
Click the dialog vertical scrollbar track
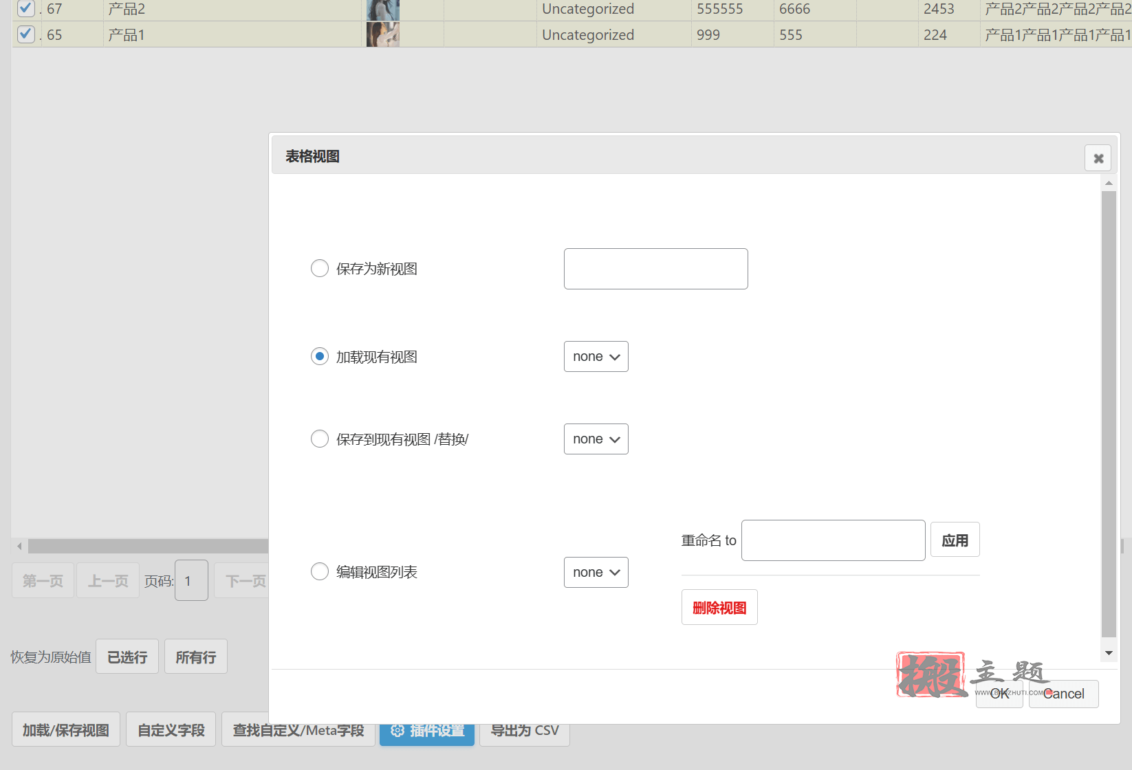pyautogui.click(x=1109, y=415)
